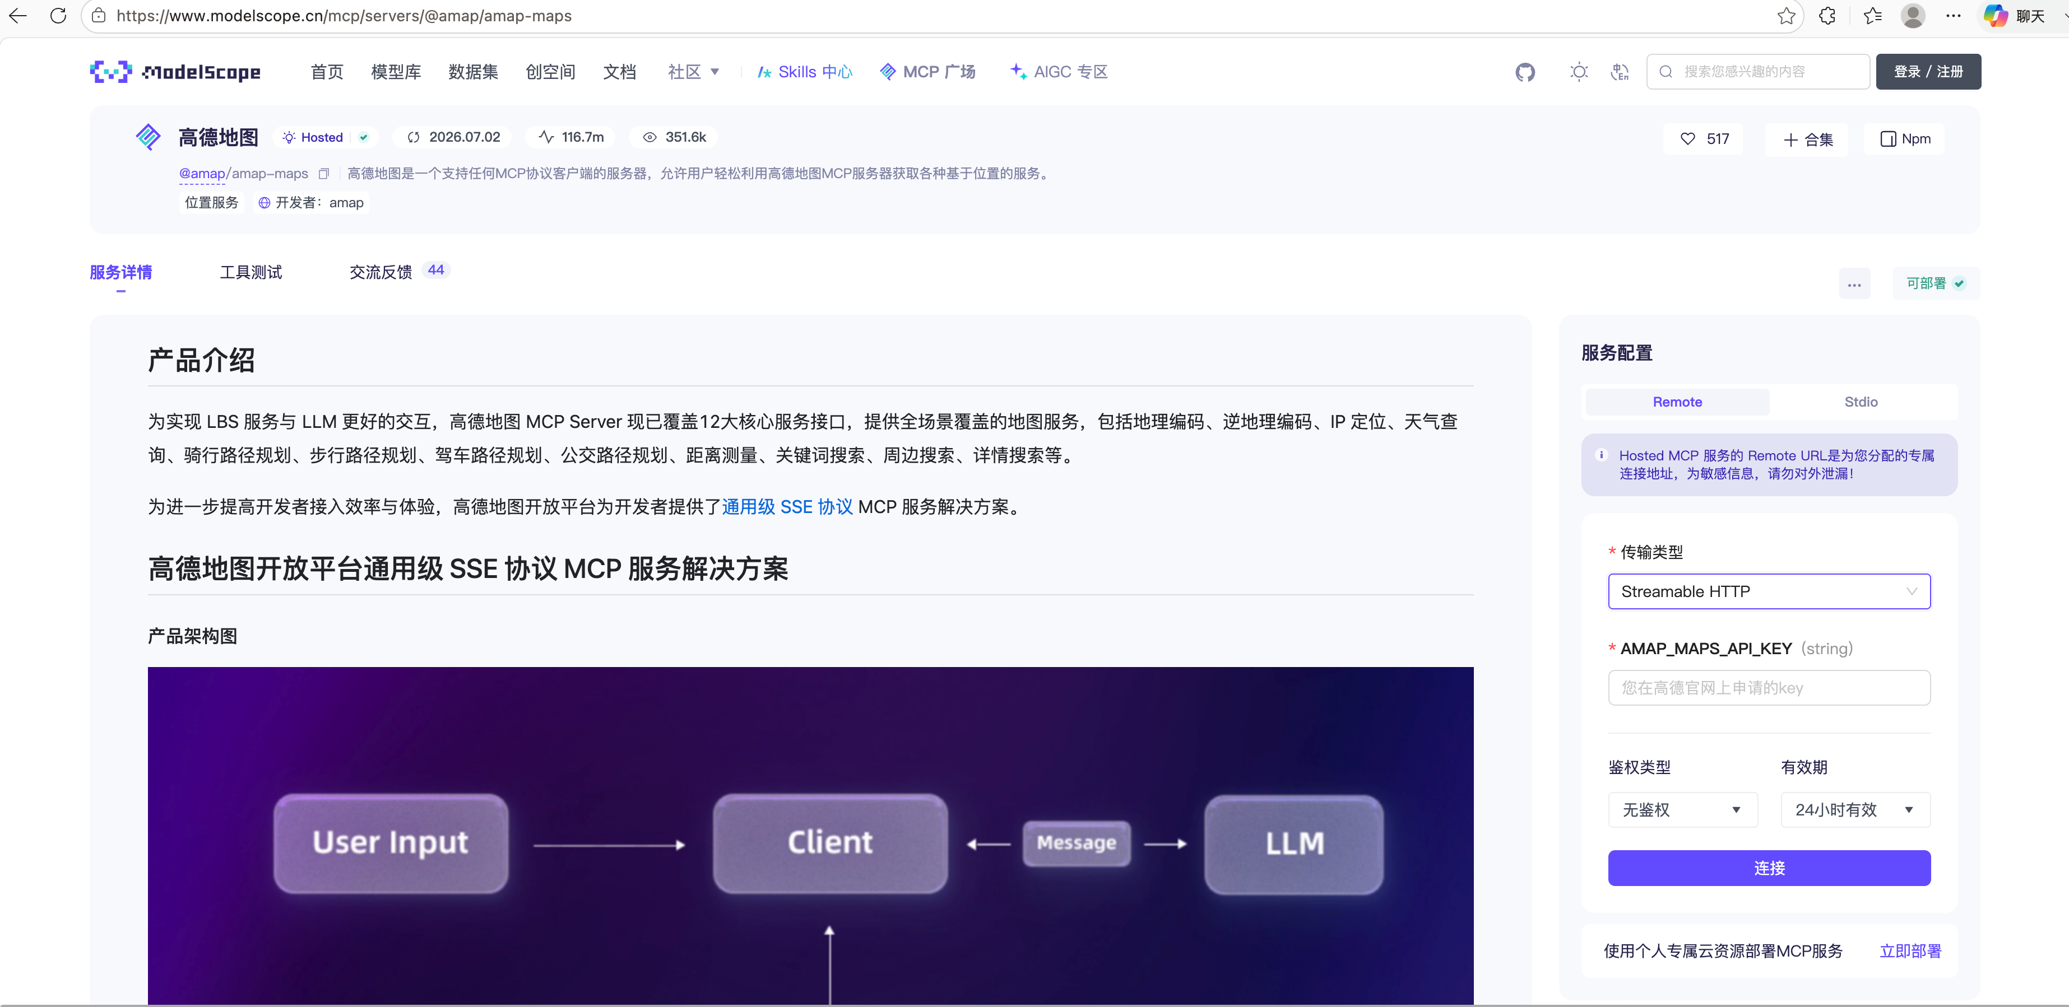2069x1007 pixels.
Task: Open 模型库 in the navigation
Action: pos(396,72)
